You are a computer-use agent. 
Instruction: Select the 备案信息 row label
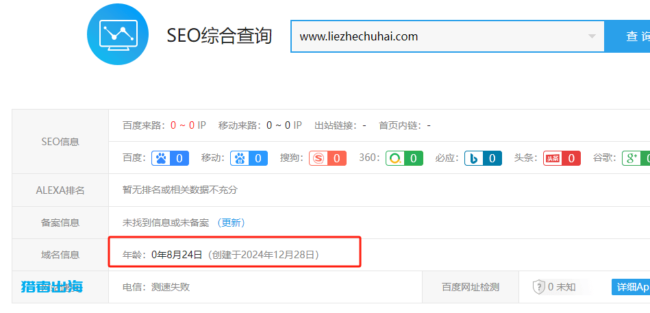[x=60, y=223]
